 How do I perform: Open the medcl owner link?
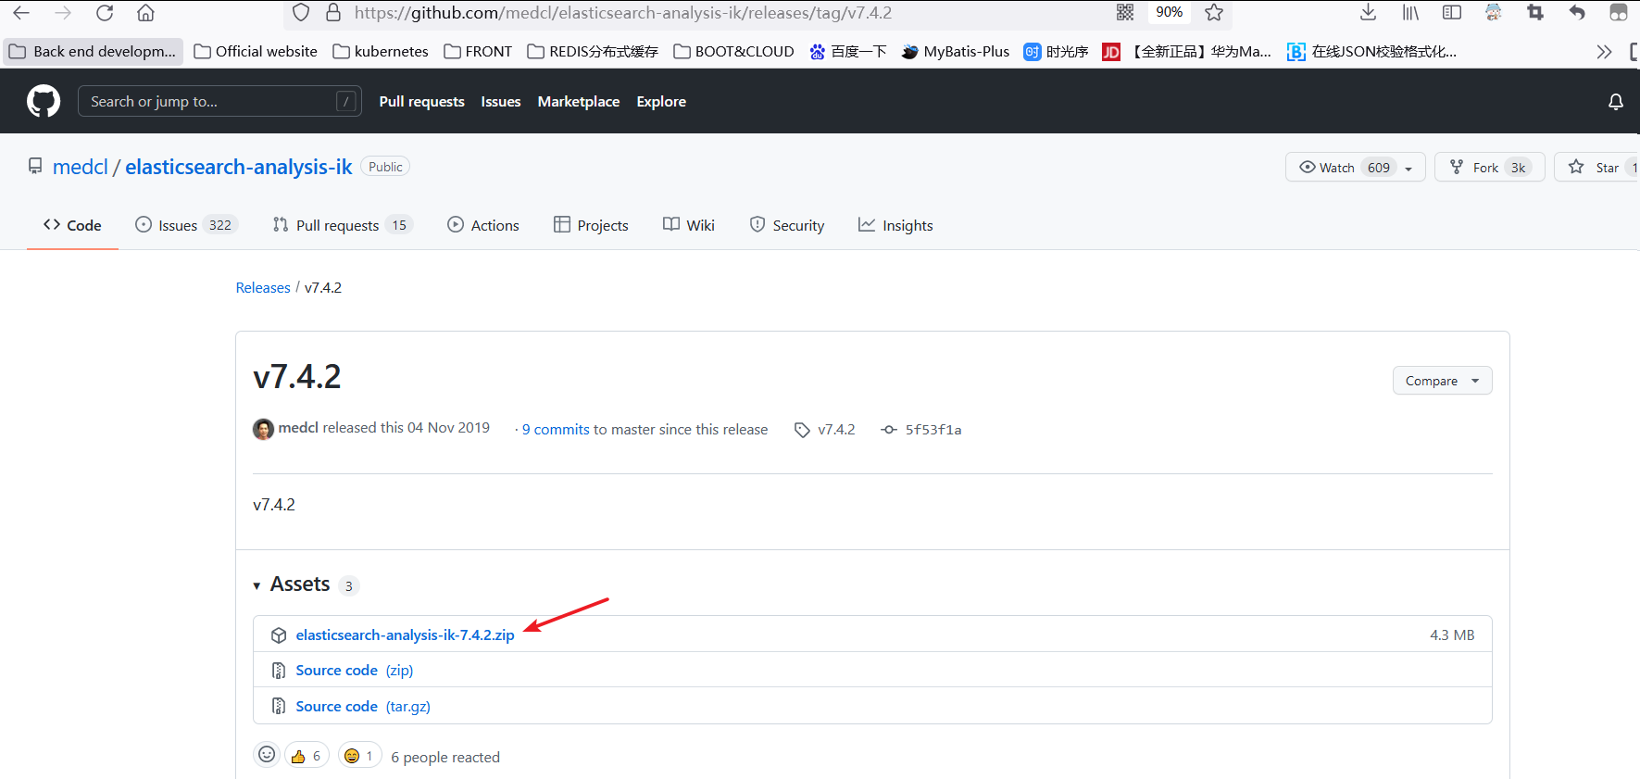pyautogui.click(x=81, y=167)
